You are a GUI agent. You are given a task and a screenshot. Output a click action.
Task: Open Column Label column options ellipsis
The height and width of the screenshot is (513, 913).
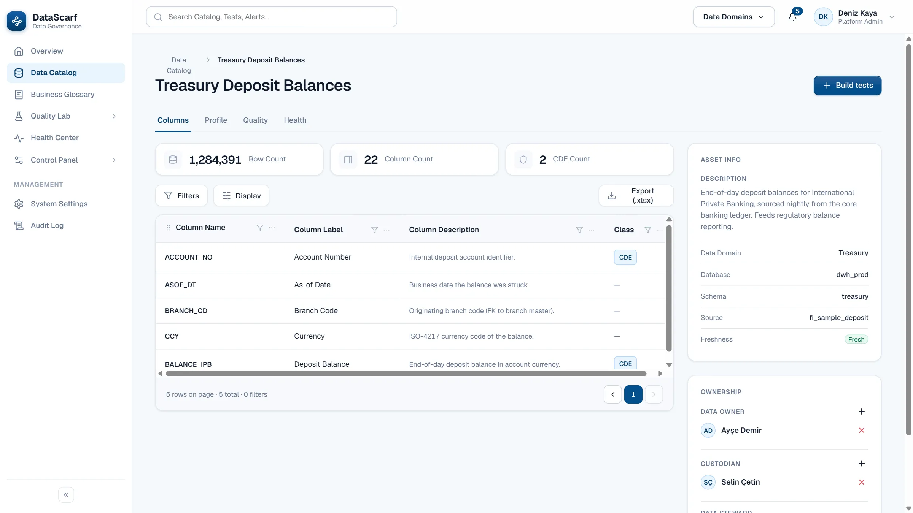(x=387, y=230)
